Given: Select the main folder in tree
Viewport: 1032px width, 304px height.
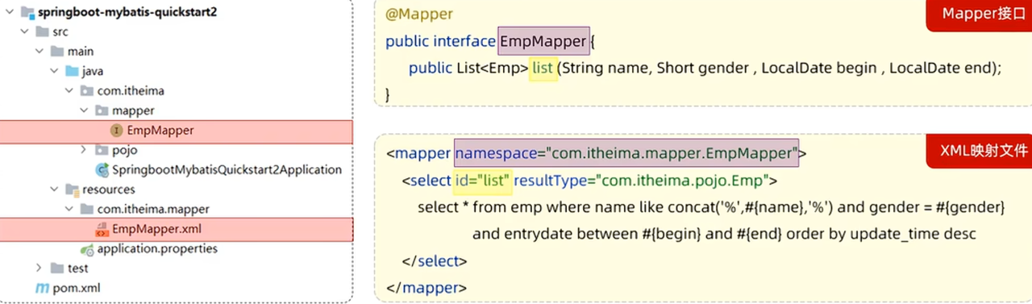Looking at the screenshot, I should [81, 52].
